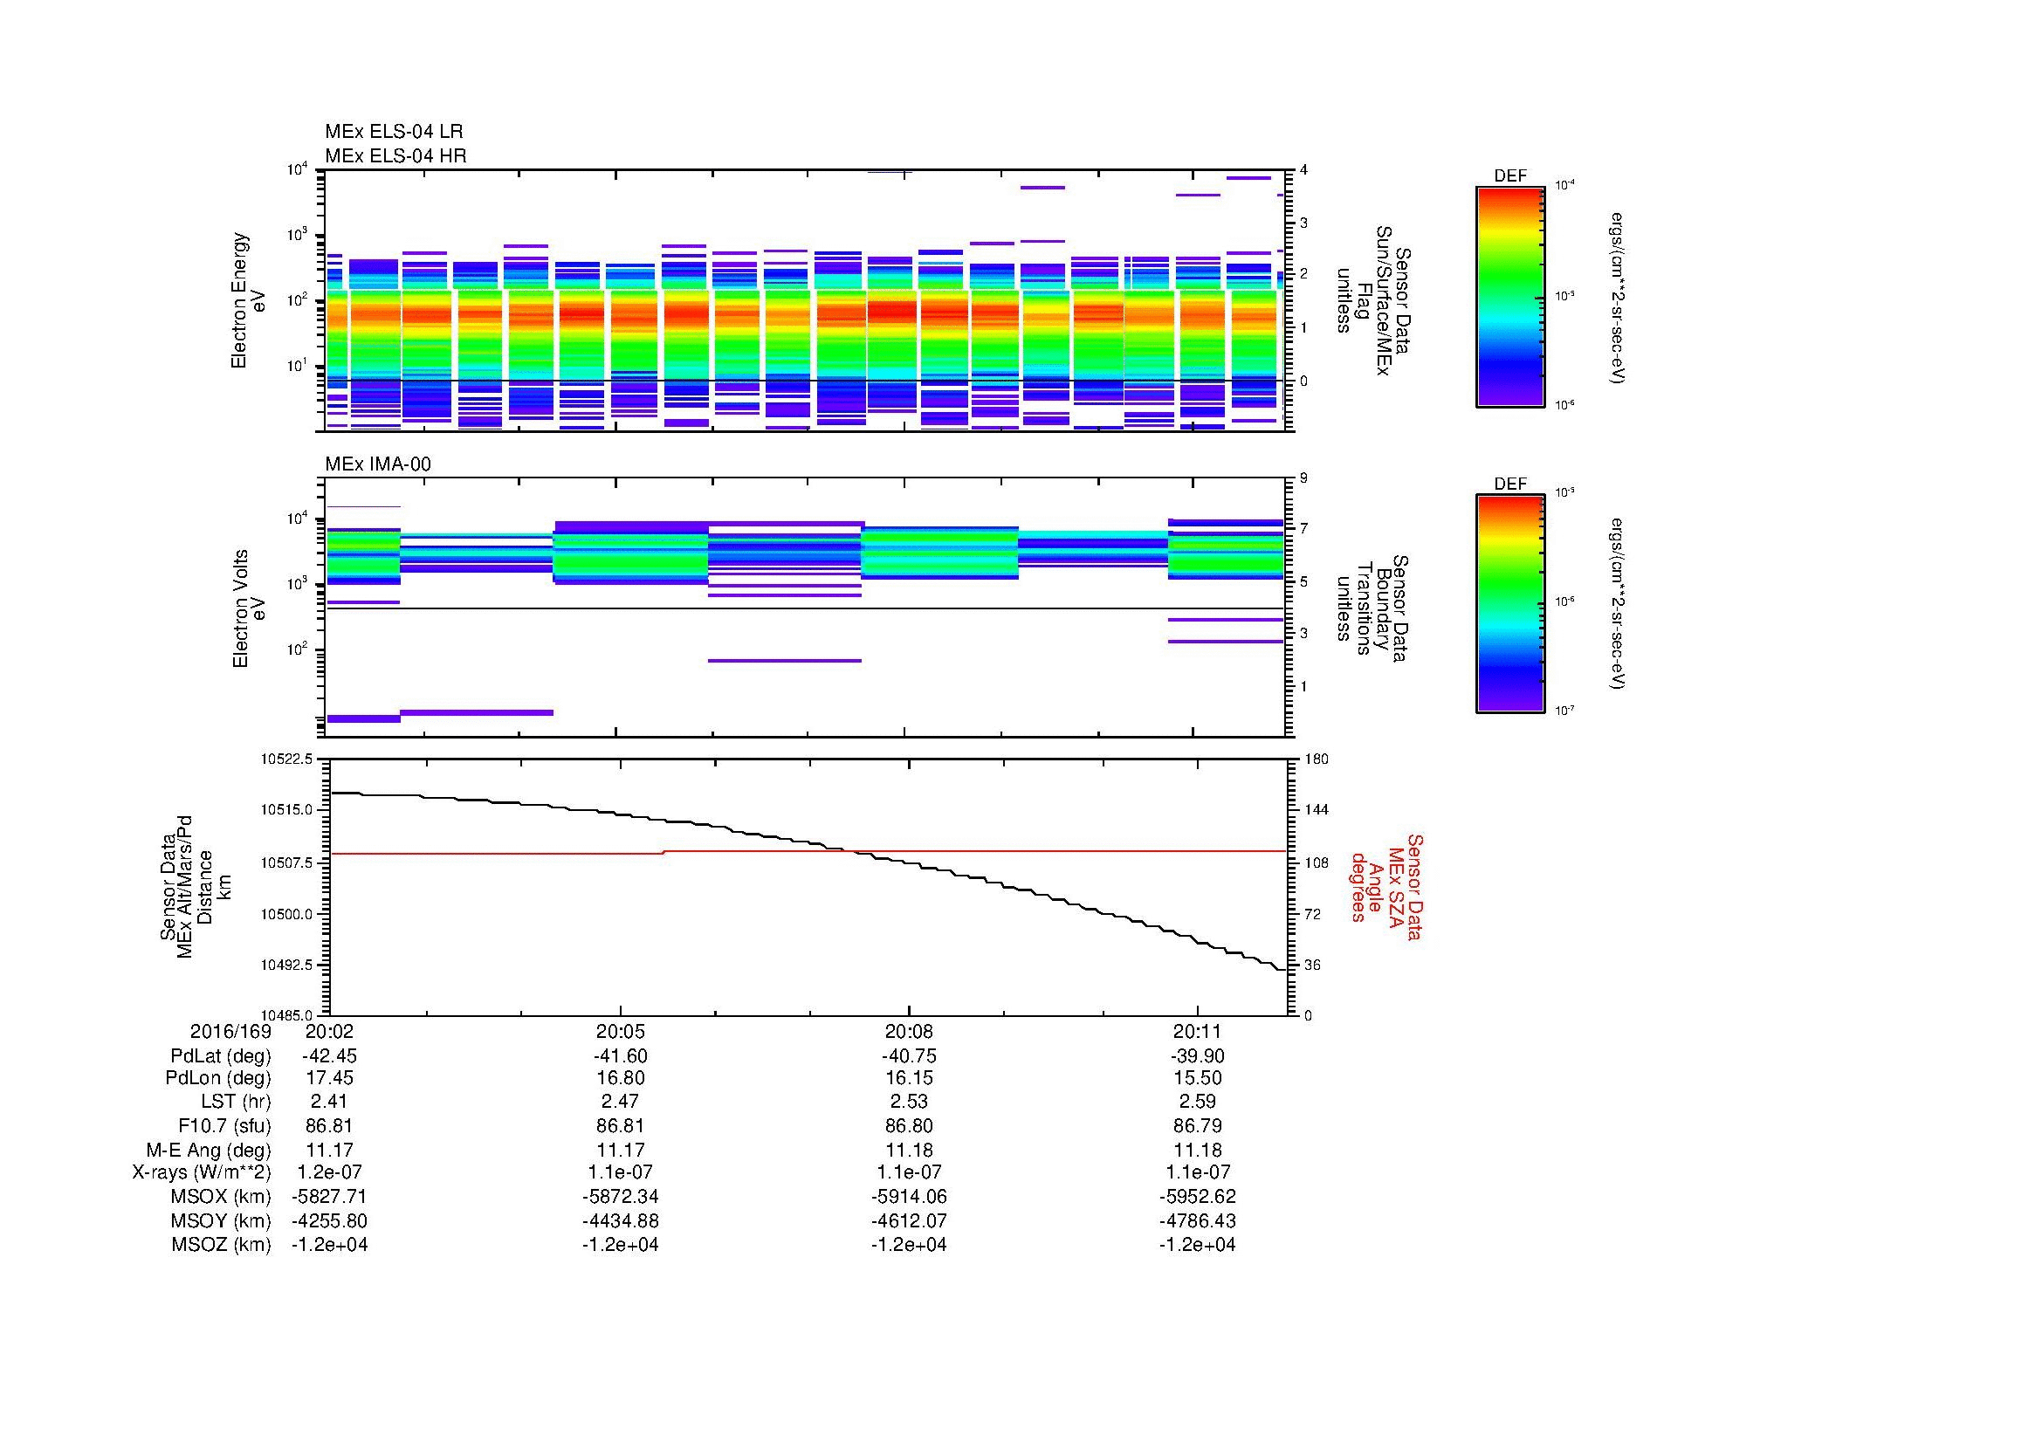Viewport: 2042px width, 1443px height.
Task: Click the 'MSOX (km)' row label
Action: [x=222, y=1197]
